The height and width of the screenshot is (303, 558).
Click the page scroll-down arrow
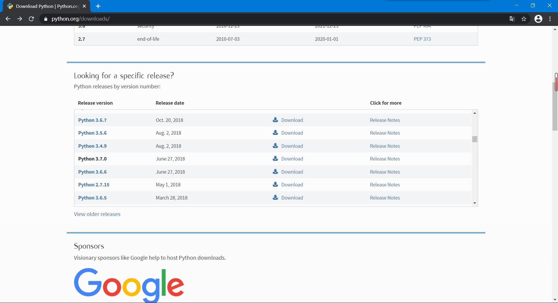pos(555,300)
